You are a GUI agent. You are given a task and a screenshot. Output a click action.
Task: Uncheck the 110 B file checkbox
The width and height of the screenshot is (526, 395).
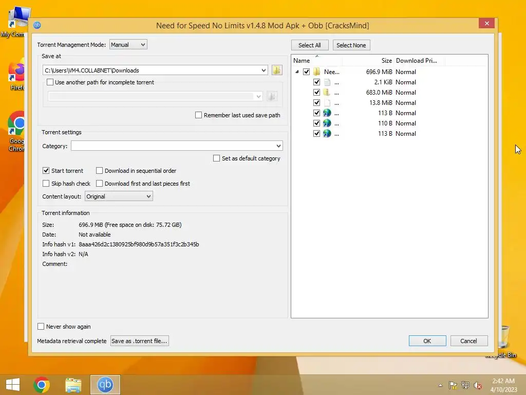pos(316,123)
